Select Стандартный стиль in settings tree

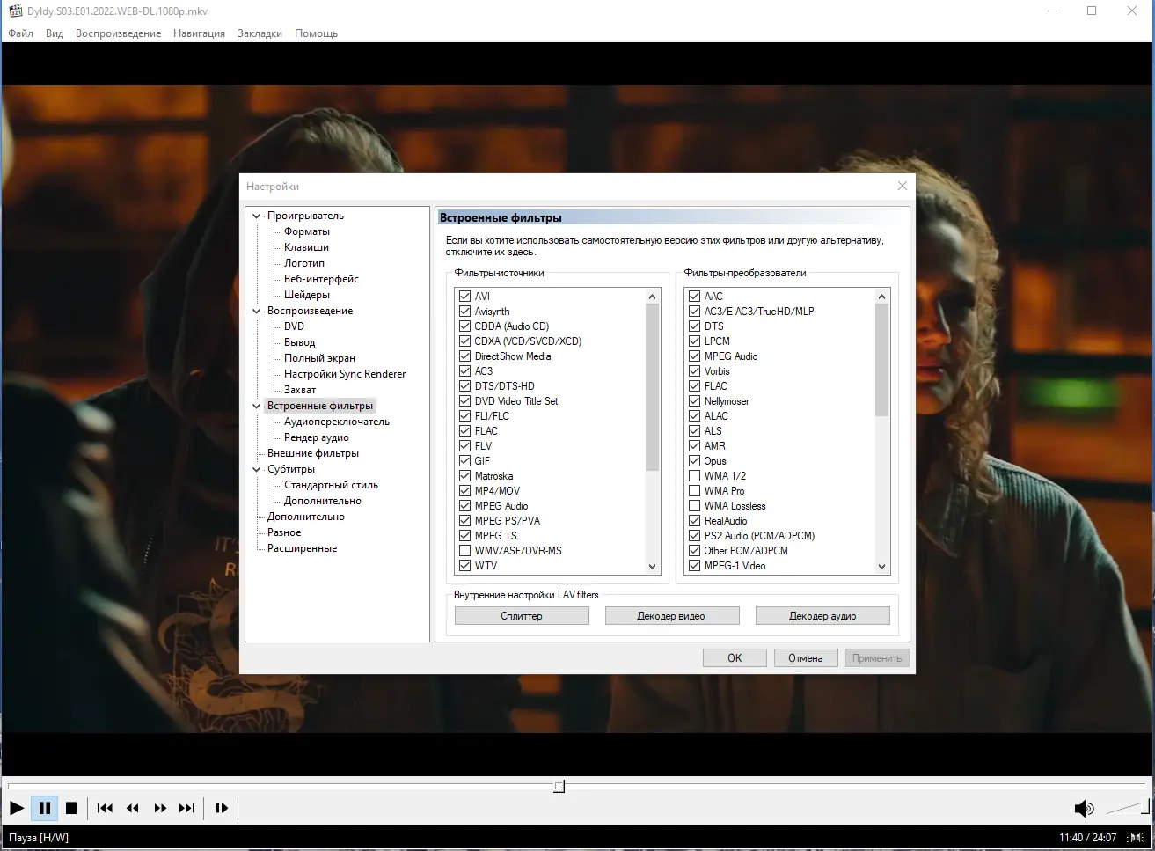[x=331, y=485]
